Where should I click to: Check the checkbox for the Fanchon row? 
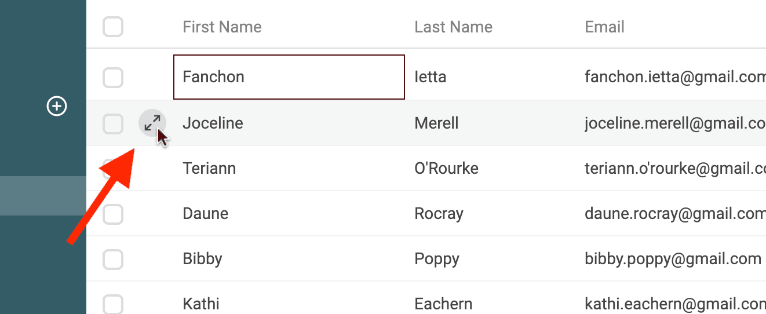[113, 77]
